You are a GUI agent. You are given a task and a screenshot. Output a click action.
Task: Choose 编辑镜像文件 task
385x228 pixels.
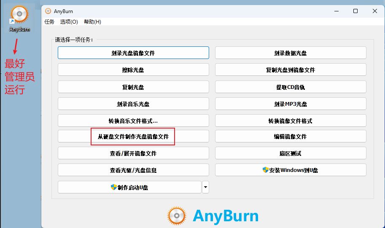(x=291, y=137)
